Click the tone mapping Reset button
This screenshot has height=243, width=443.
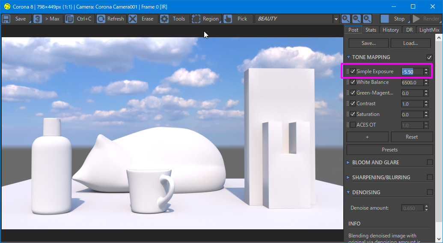tap(412, 137)
